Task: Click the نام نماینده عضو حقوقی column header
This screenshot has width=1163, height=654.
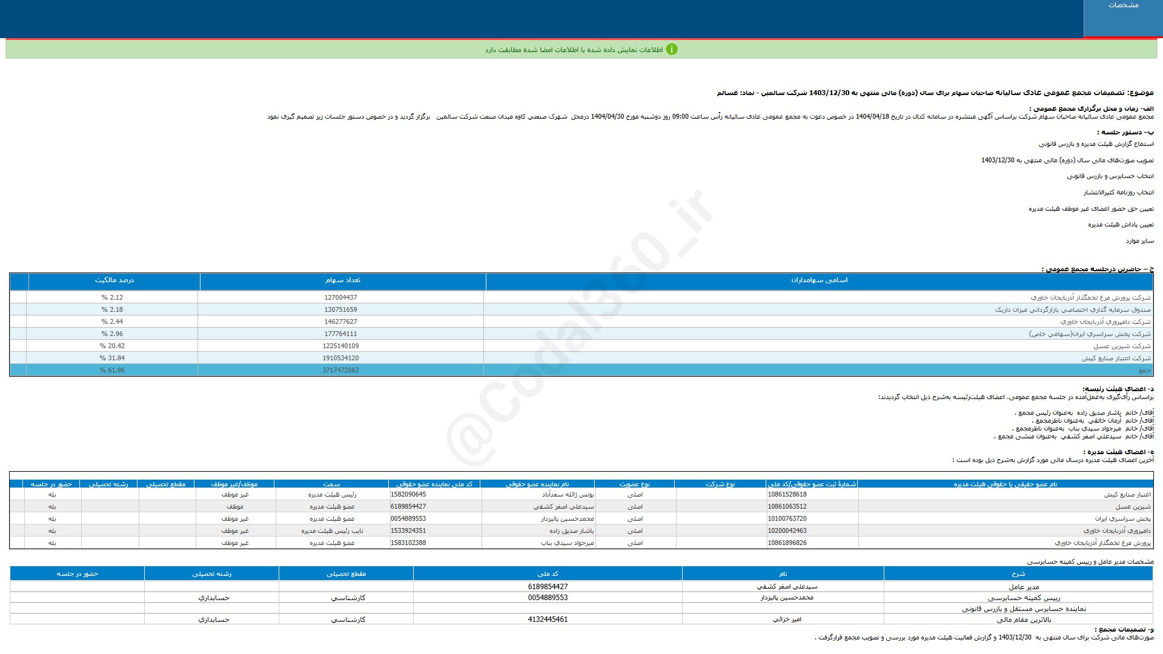Action: 537,484
